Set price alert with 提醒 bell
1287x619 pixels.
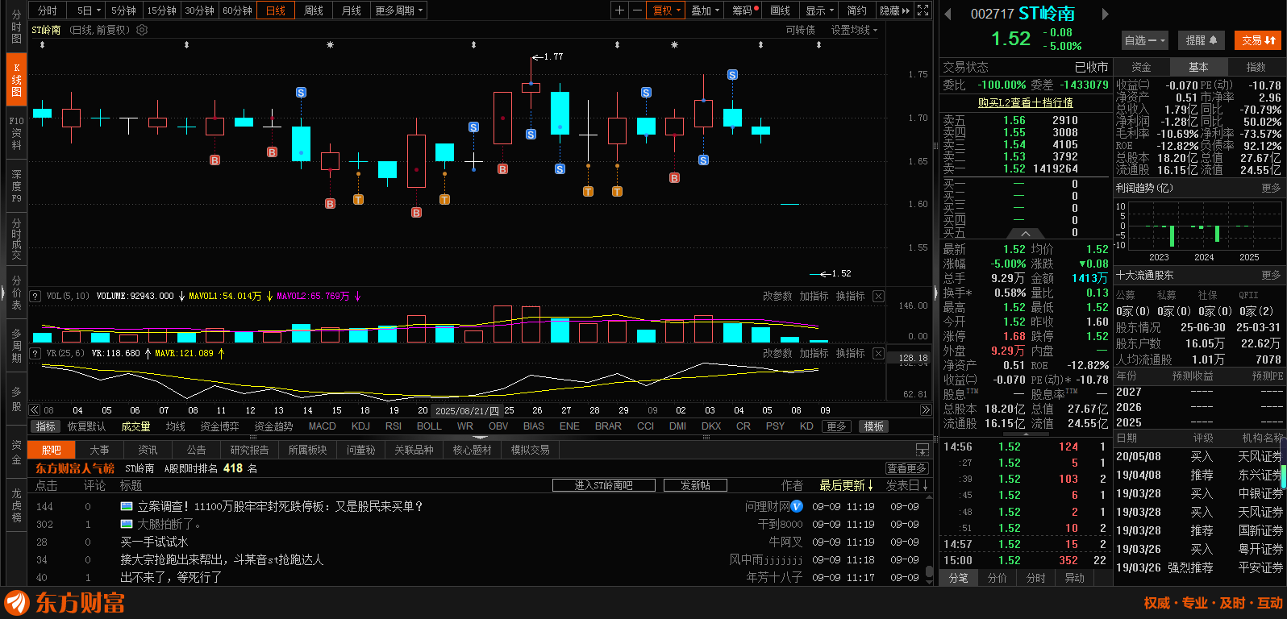pos(1202,40)
